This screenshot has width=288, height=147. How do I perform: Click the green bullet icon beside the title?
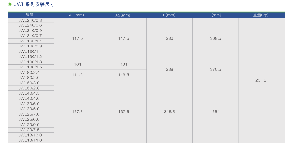pyautogui.click(x=10, y=4)
